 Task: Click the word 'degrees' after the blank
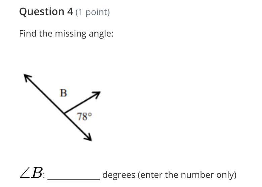(118, 175)
